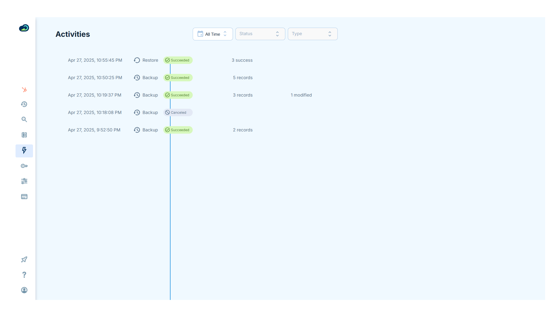This screenshot has height=311, width=554.
Task: Open the user account avatar icon
Action: (x=24, y=290)
